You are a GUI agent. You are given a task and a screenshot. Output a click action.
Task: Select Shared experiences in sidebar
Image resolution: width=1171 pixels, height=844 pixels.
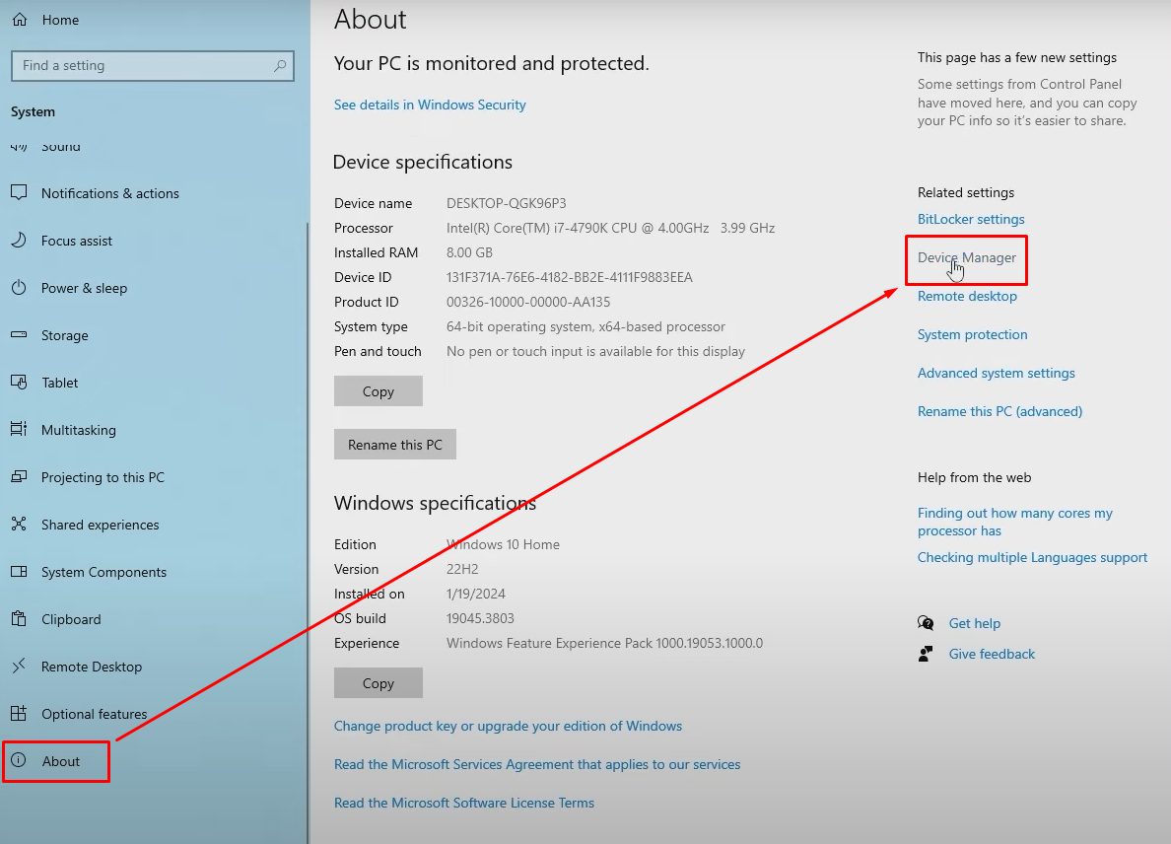click(x=100, y=525)
